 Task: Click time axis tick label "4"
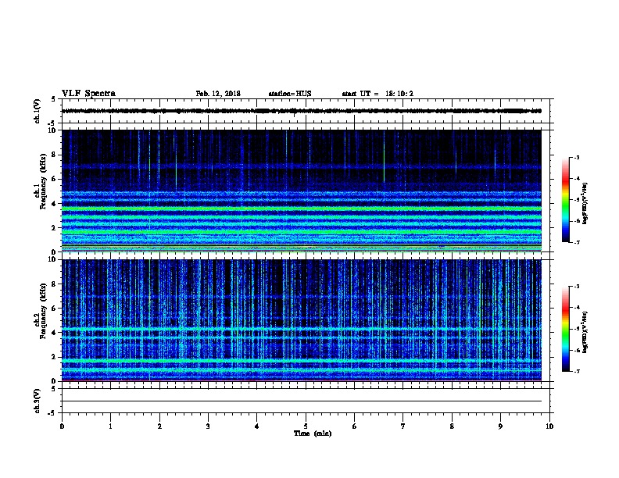(x=257, y=426)
